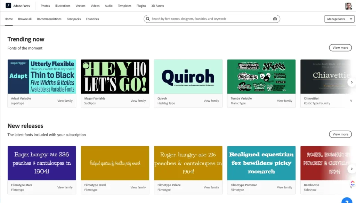This screenshot has height=203, width=356.
Task: Click View more for Trending now
Action: point(340,48)
